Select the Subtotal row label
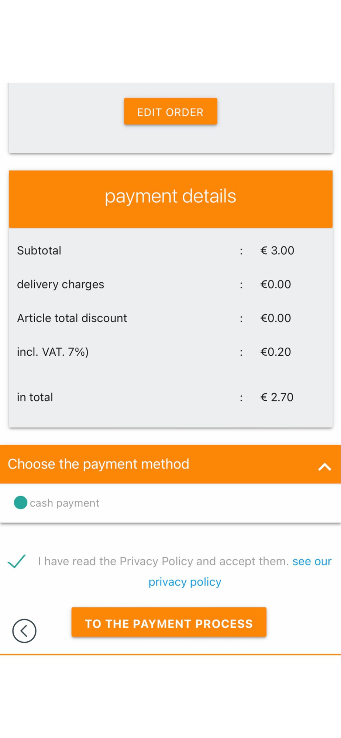Screen dimensions: 341x738 (39, 251)
